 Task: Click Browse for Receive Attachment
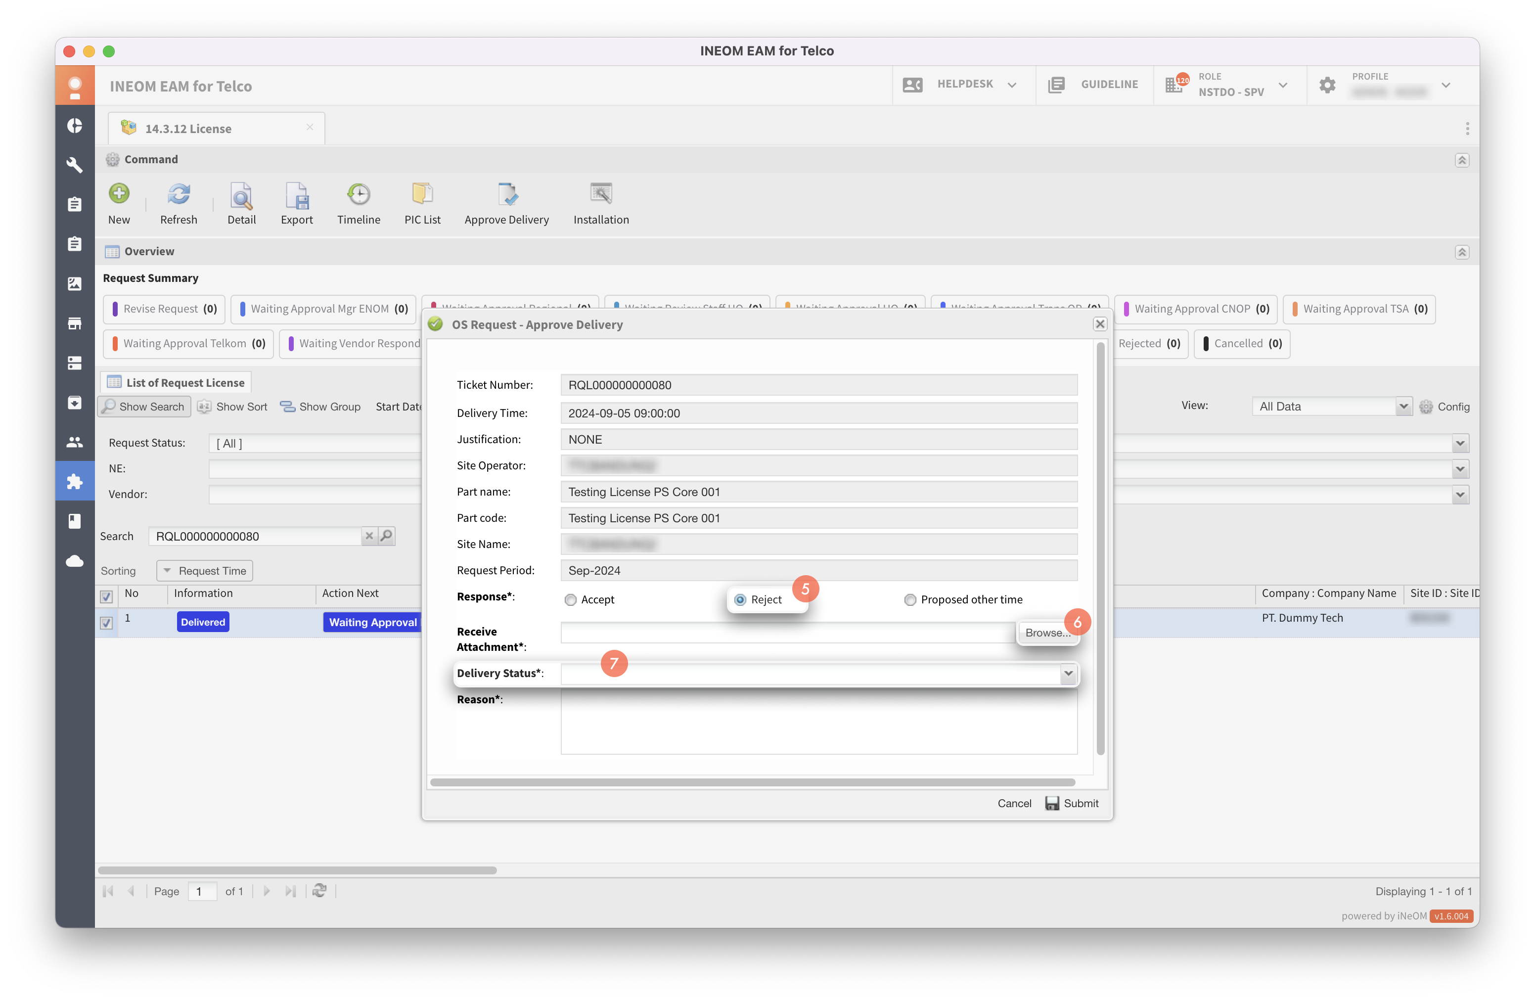(x=1047, y=633)
